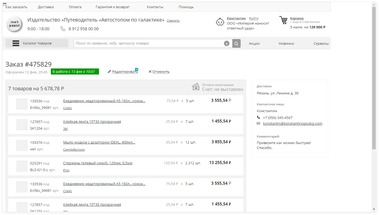Open thumbnail for Стержень гелевый item
The width and height of the screenshot is (379, 215).
tap(22, 166)
